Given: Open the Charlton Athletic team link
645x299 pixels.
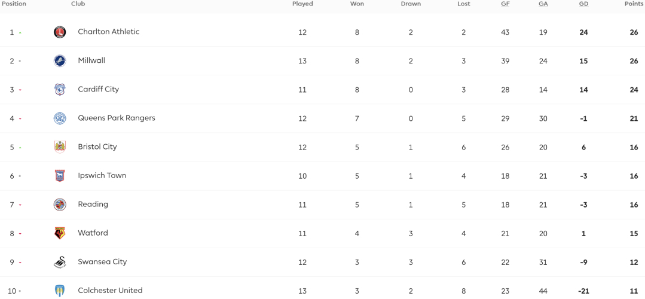Looking at the screenshot, I should (x=109, y=32).
